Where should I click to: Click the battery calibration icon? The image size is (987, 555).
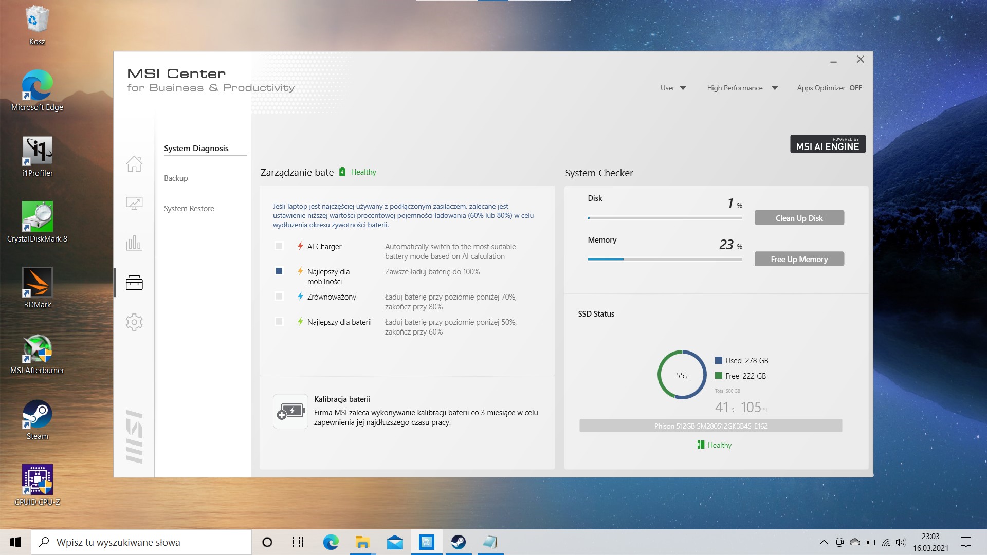290,411
